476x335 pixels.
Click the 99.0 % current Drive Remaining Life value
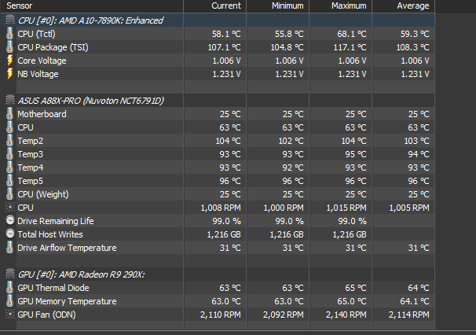[x=226, y=221]
